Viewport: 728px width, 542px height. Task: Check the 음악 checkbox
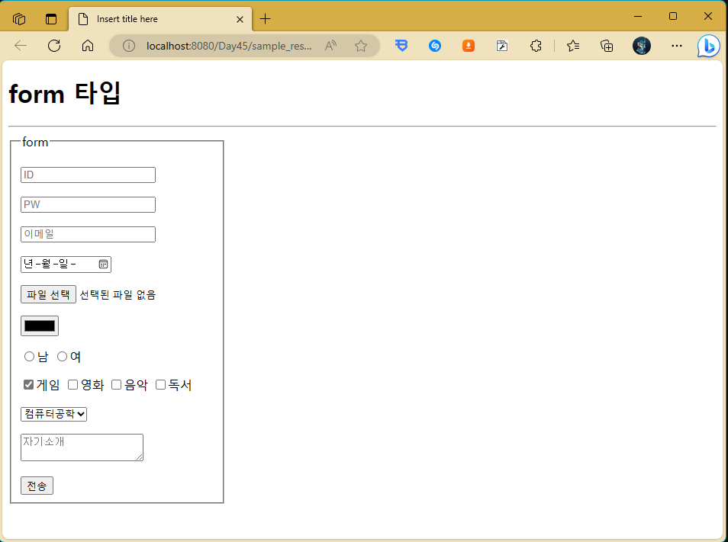[x=117, y=384]
